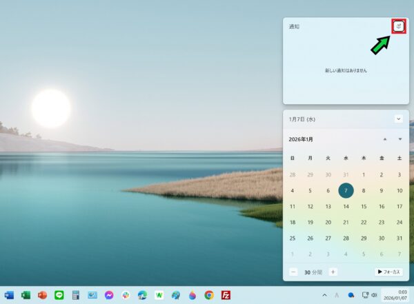The width and height of the screenshot is (414, 304).
Task: Select January 26 in the calendar
Action: (x=310, y=239)
